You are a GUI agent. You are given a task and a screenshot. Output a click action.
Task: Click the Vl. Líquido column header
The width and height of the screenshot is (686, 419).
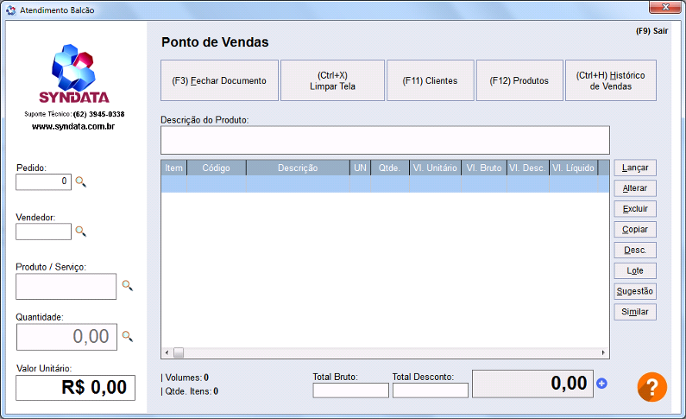(x=573, y=168)
